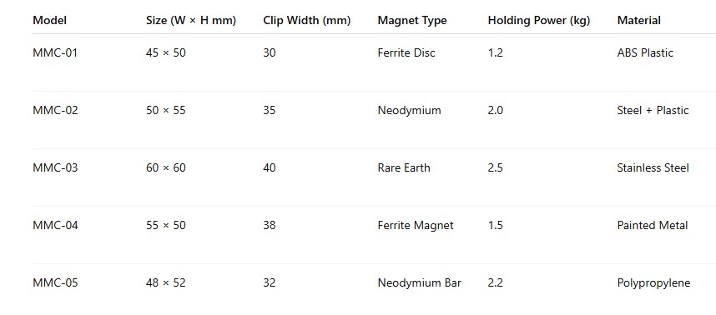Click the Size (W × H mm) header
The width and height of the screenshot is (716, 315).
click(x=191, y=21)
